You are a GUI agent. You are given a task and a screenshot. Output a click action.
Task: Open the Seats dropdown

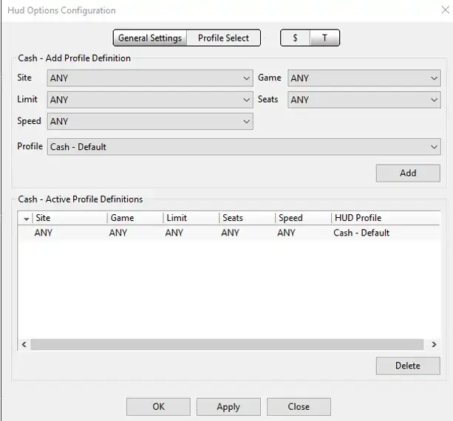pos(364,100)
